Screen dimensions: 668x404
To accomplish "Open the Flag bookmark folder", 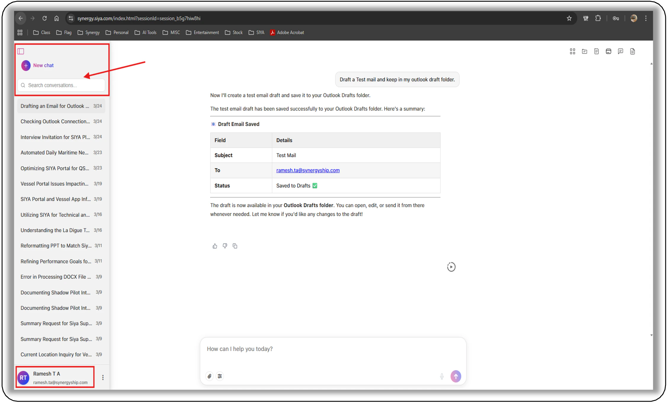I will pyautogui.click(x=64, y=33).
